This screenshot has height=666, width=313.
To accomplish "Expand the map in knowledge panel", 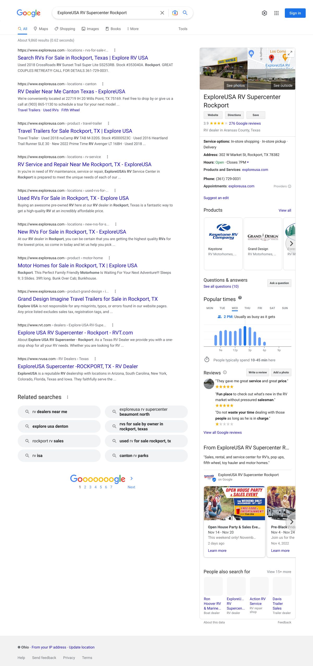I will (290, 53).
